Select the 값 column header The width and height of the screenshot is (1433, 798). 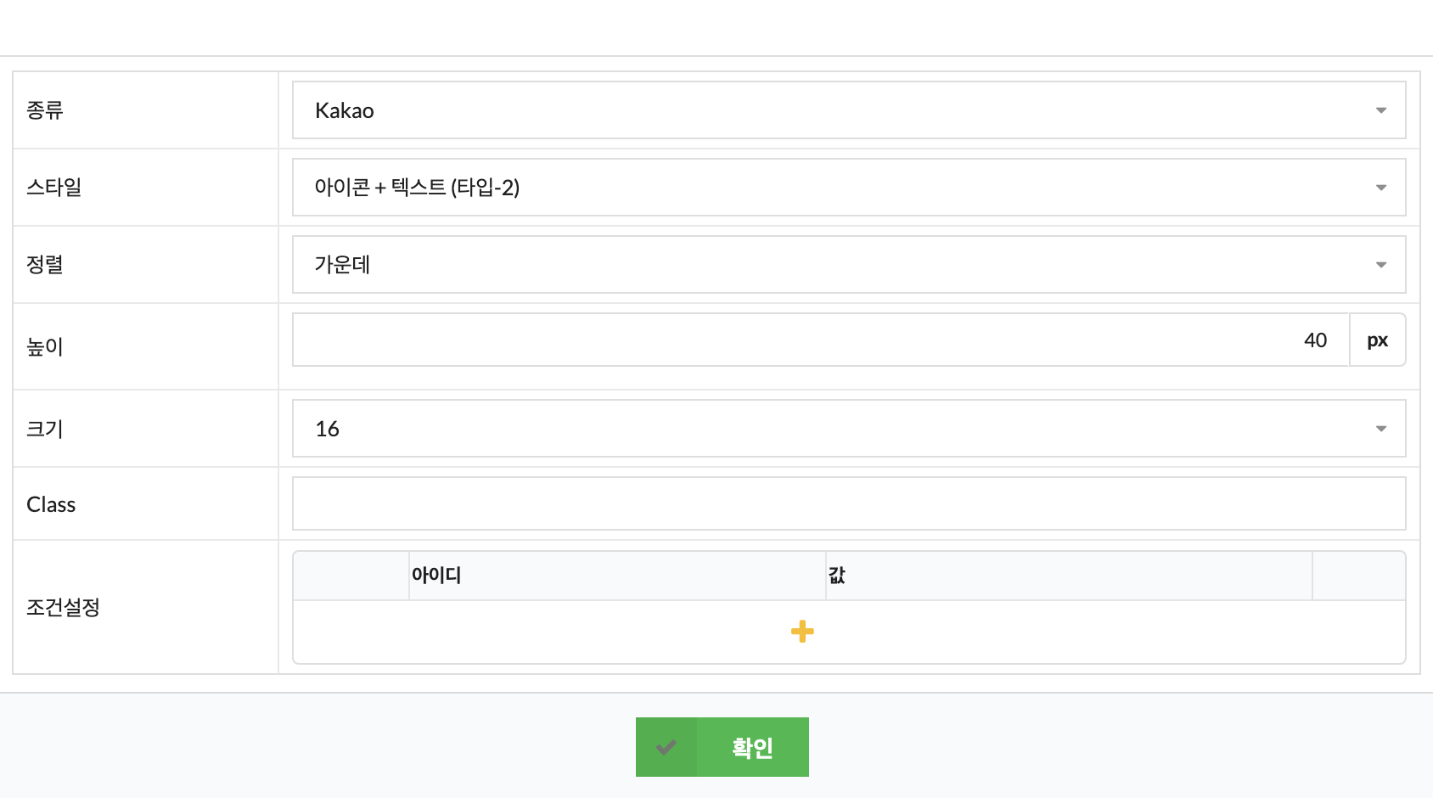(x=837, y=576)
